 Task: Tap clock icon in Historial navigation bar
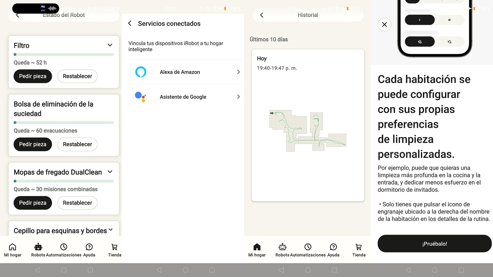coord(308,247)
